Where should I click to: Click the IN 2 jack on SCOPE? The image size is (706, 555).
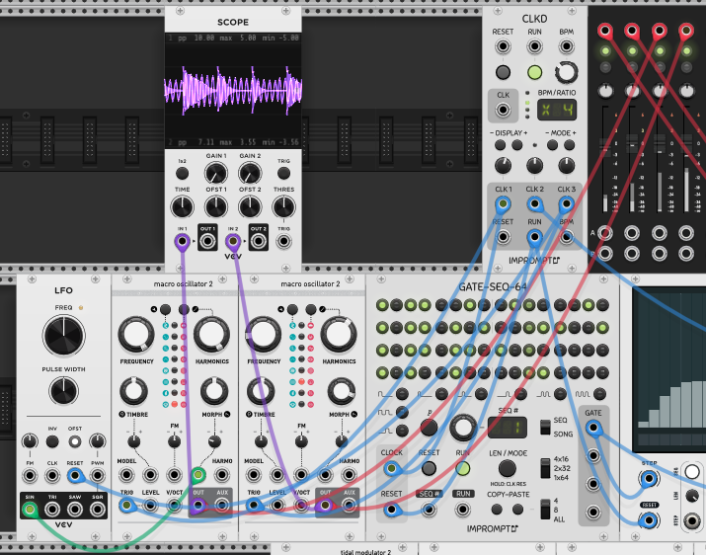pyautogui.click(x=233, y=242)
